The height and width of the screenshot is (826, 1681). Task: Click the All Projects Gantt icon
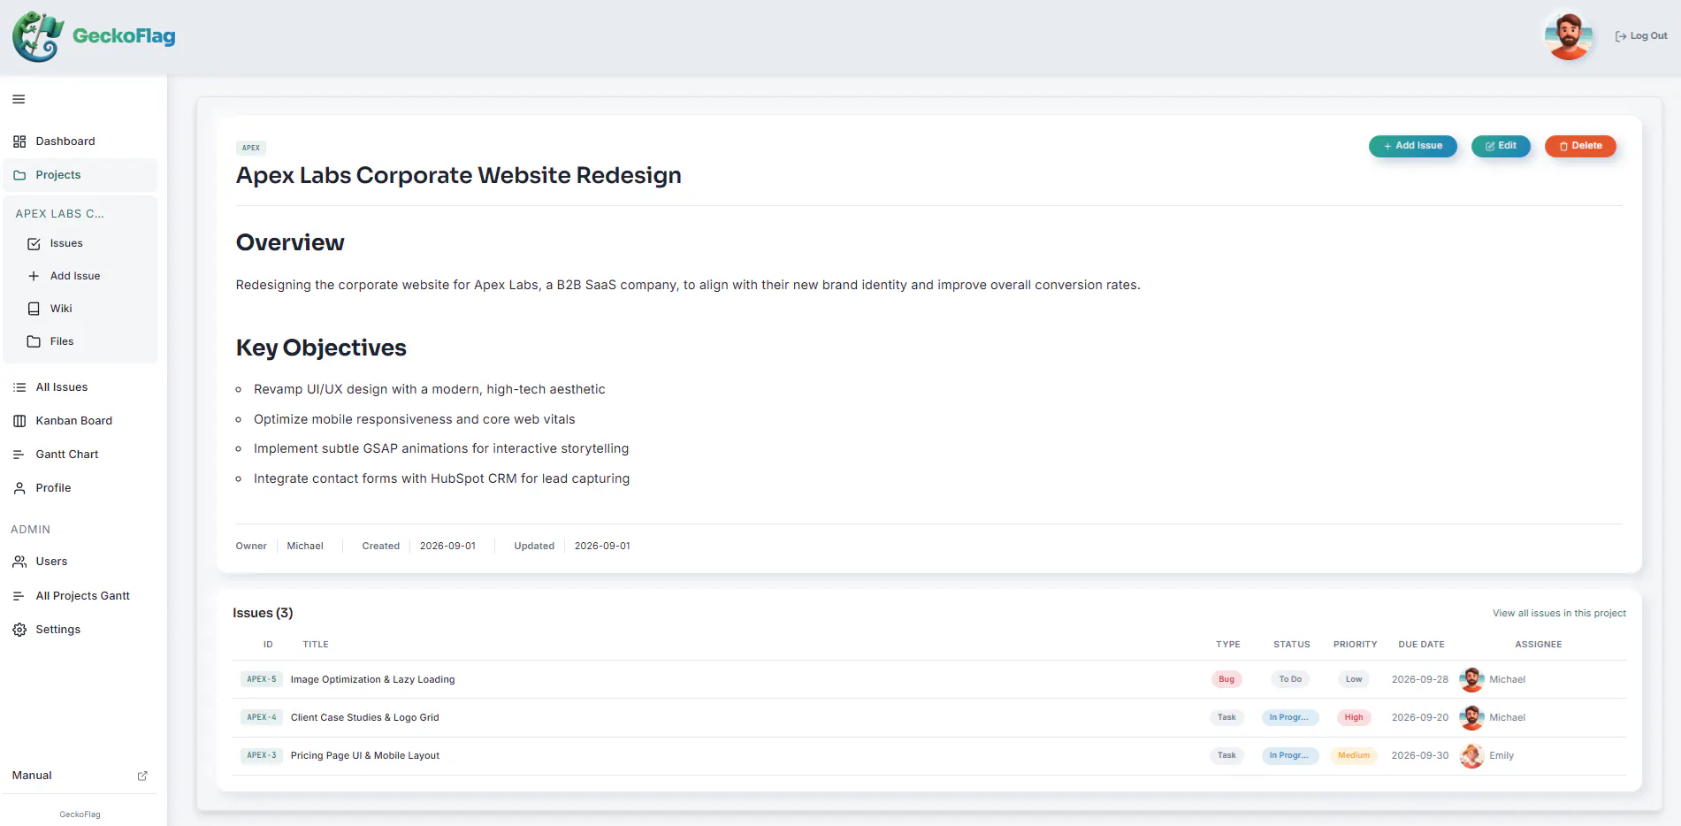point(19,596)
